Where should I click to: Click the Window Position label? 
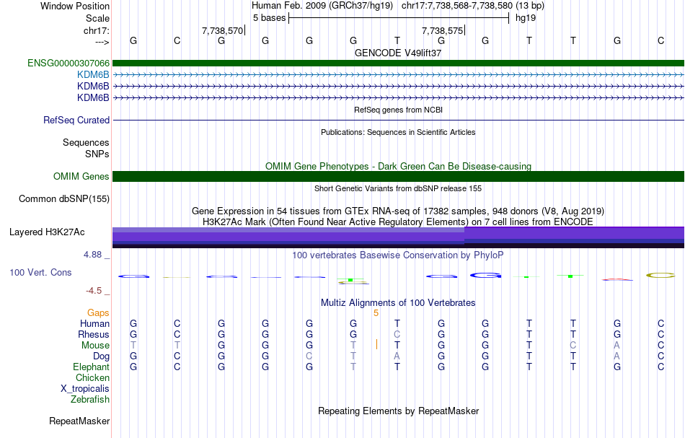coord(75,6)
